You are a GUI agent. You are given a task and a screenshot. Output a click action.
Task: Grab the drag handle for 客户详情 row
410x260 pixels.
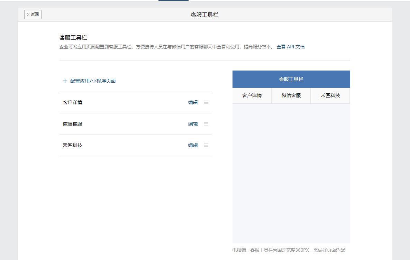point(206,102)
